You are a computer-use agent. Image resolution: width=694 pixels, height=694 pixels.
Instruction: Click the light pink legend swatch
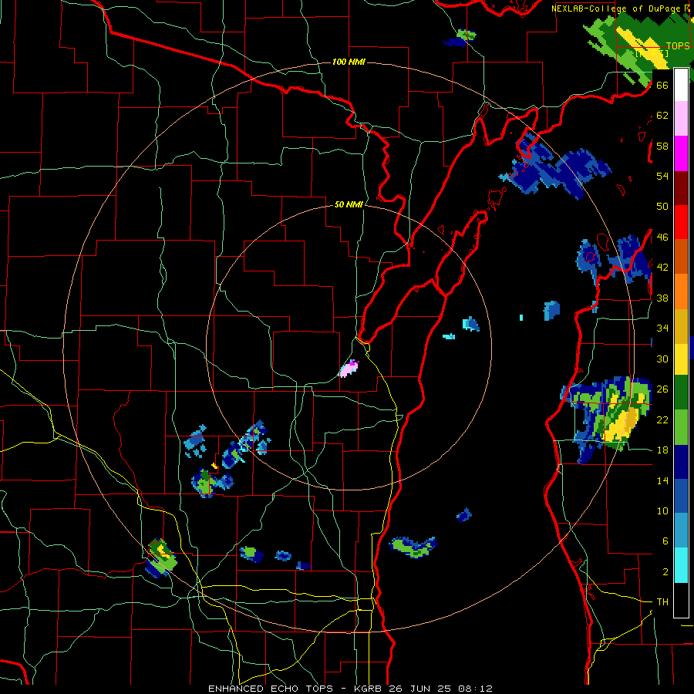click(x=681, y=119)
